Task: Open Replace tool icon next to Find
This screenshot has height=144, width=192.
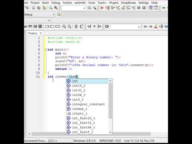Action: point(56,8)
